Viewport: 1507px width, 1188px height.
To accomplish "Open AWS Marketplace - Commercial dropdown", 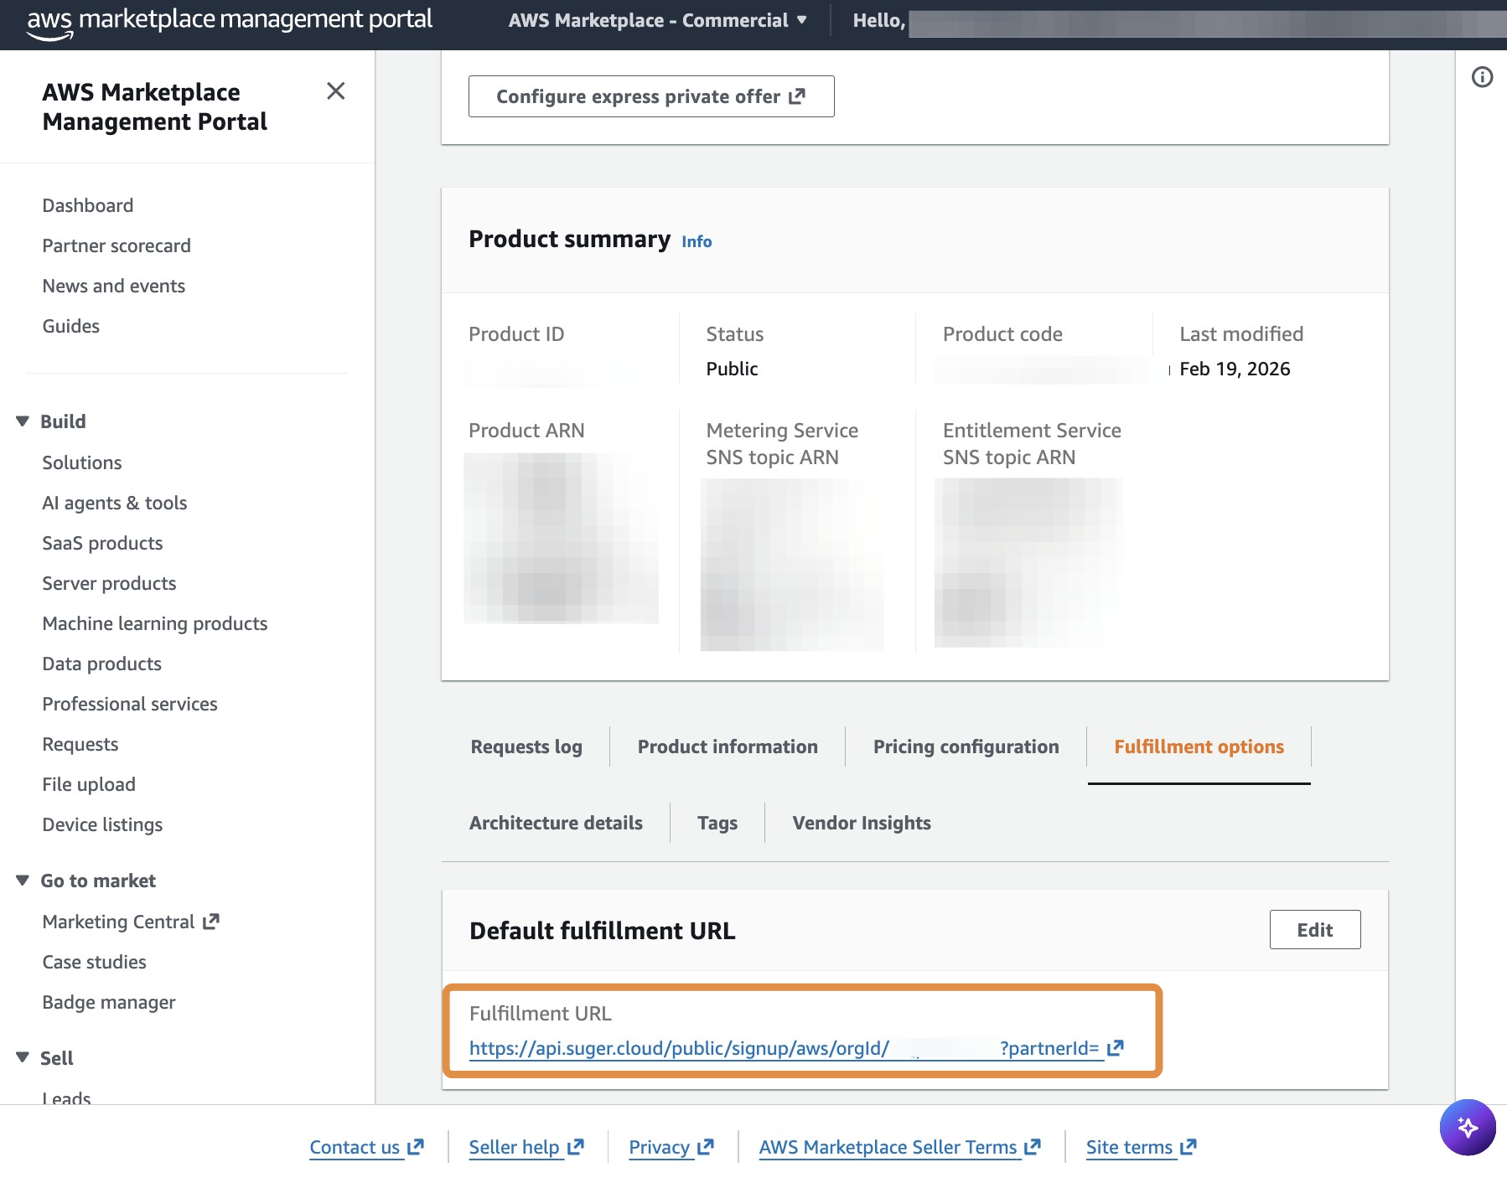I will pyautogui.click(x=658, y=20).
